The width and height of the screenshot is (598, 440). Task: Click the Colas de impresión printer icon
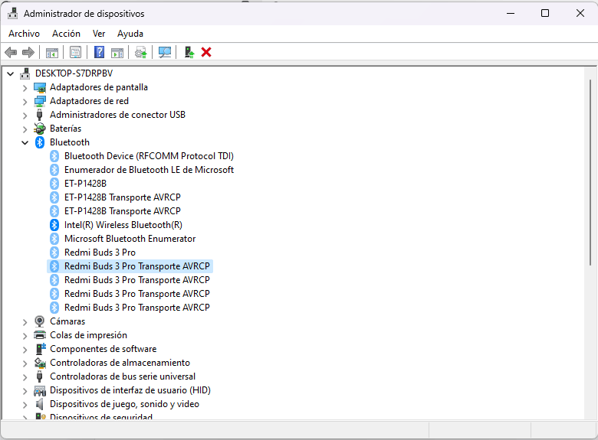click(x=40, y=335)
